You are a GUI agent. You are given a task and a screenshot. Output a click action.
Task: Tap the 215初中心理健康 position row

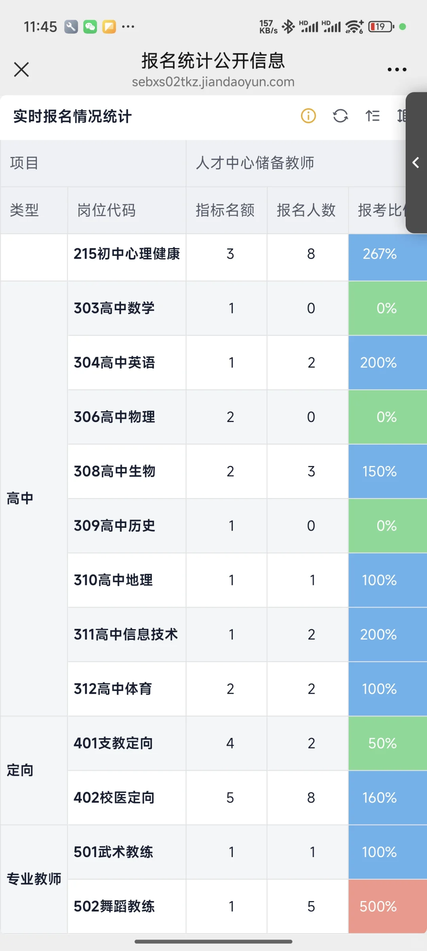point(127,254)
